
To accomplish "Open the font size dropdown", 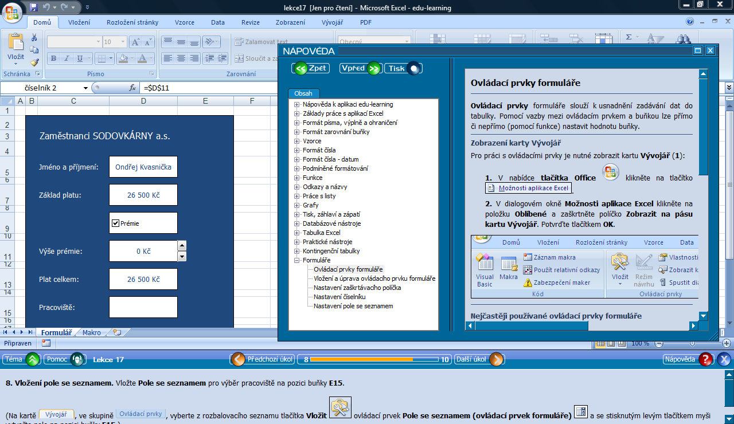I will tap(123, 42).
